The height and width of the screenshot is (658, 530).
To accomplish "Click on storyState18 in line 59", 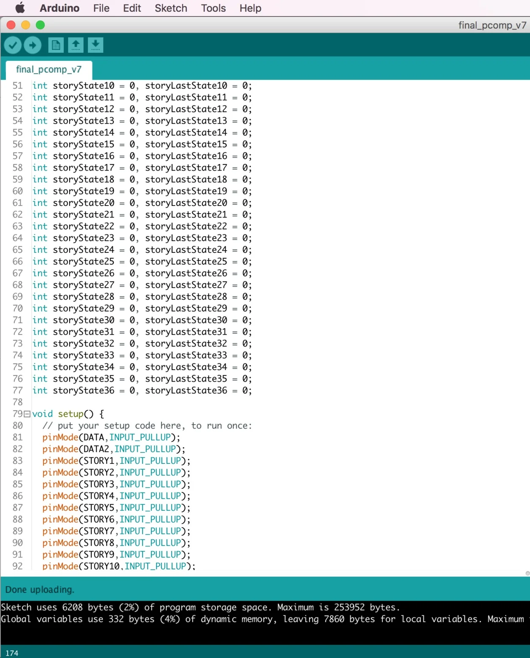I will click(84, 179).
